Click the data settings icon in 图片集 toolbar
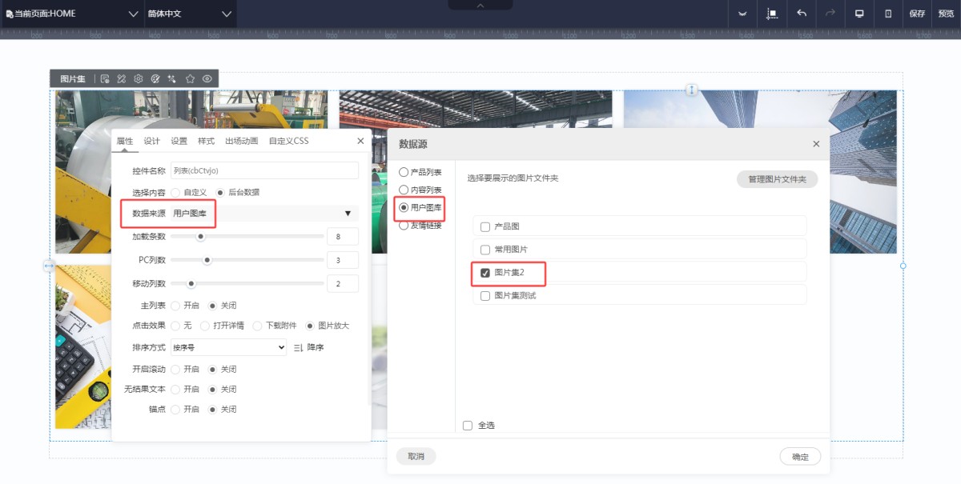Viewport: 961px width, 484px height. coord(105,78)
